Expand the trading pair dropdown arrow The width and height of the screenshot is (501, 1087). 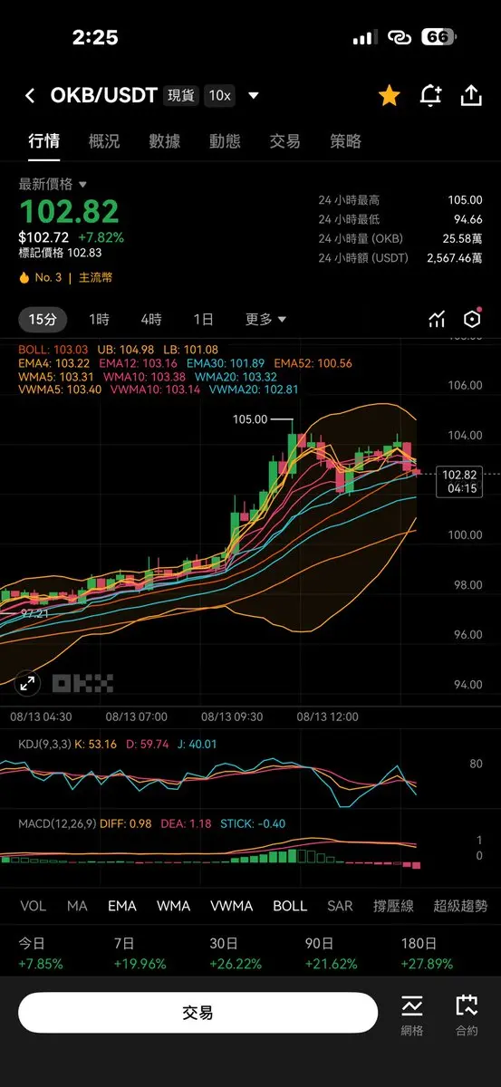click(254, 96)
